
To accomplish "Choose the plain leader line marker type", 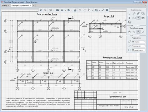I will pyautogui.click(x=143, y=32).
